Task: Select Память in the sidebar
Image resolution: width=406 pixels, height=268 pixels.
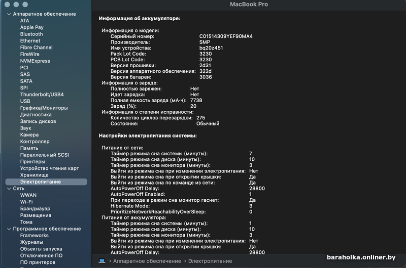Action: click(x=29, y=148)
